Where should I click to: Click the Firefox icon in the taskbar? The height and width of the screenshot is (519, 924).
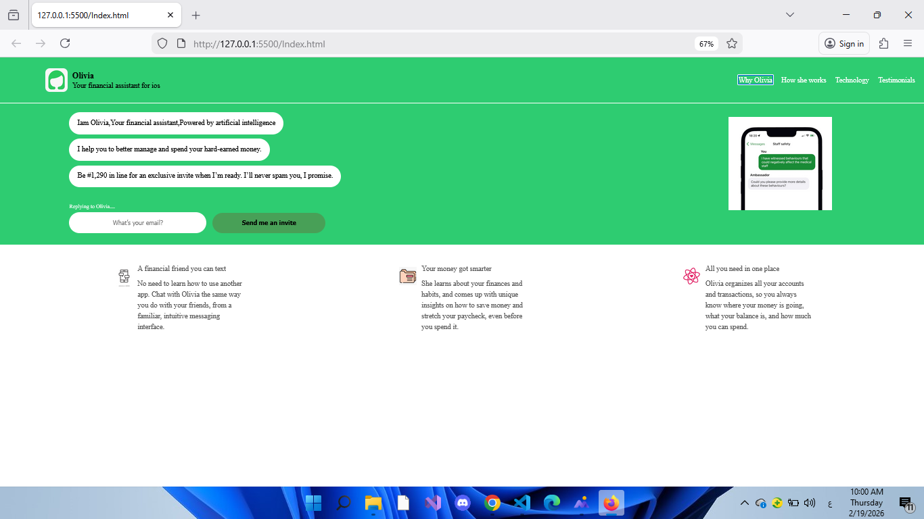click(x=611, y=503)
